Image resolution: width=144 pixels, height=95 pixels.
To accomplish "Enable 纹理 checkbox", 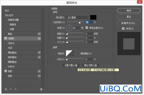I will pos(7,29).
